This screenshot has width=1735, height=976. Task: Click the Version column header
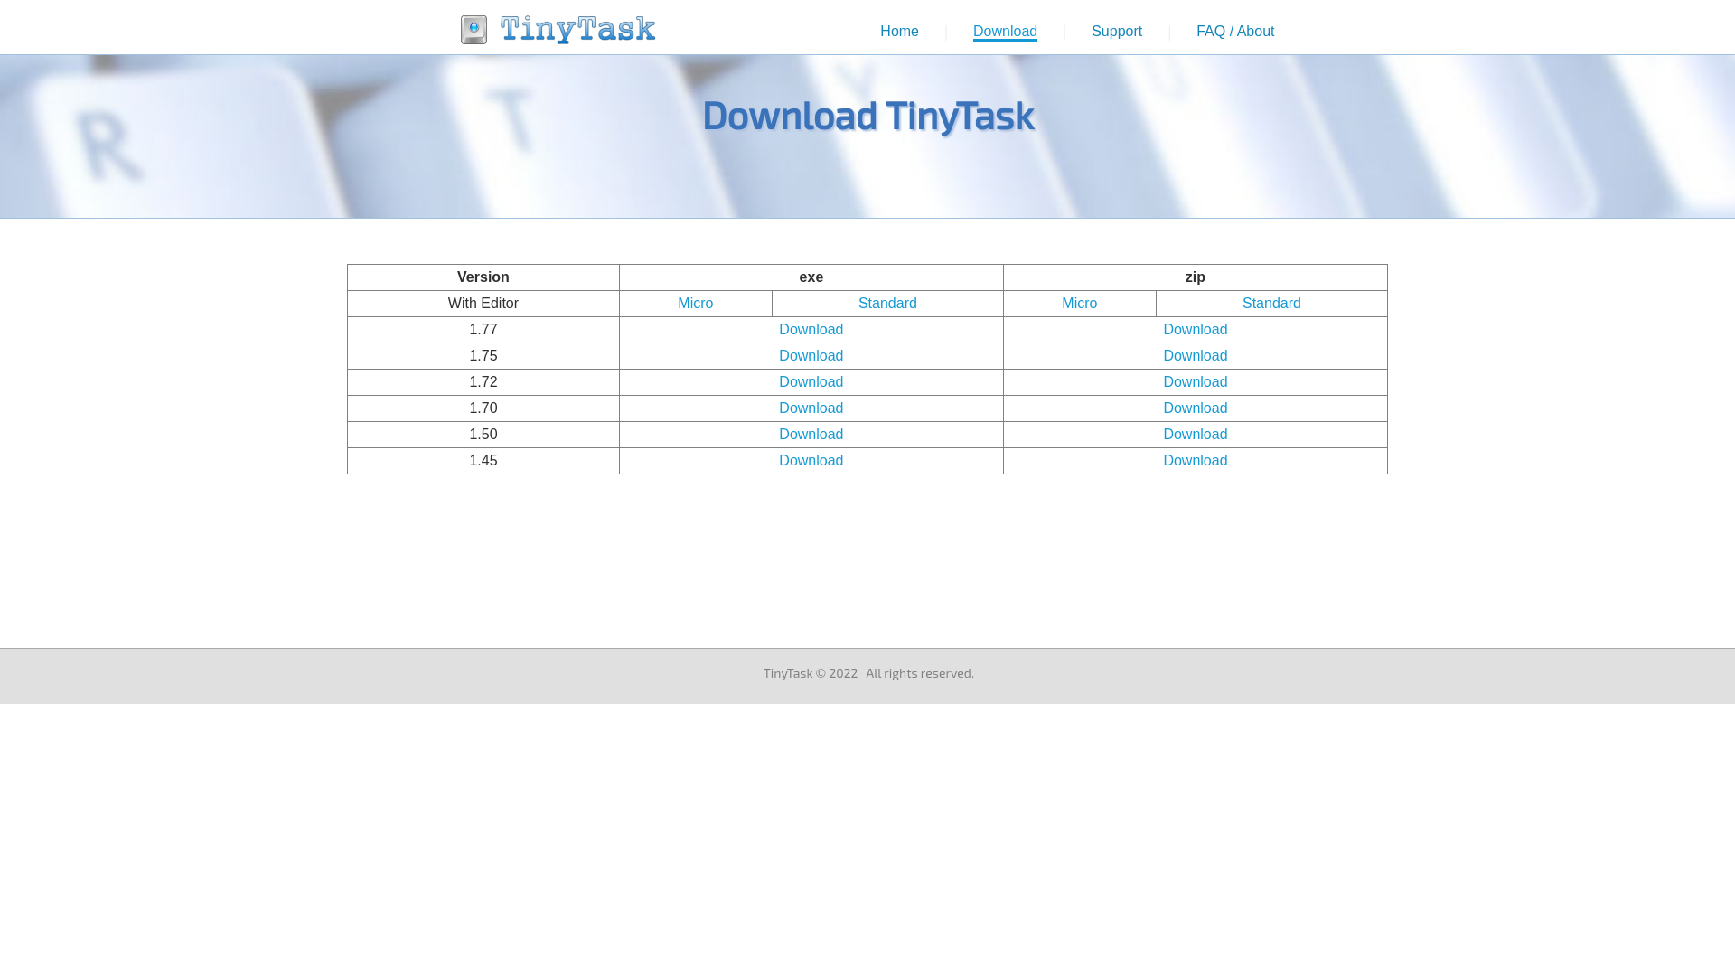click(x=483, y=277)
